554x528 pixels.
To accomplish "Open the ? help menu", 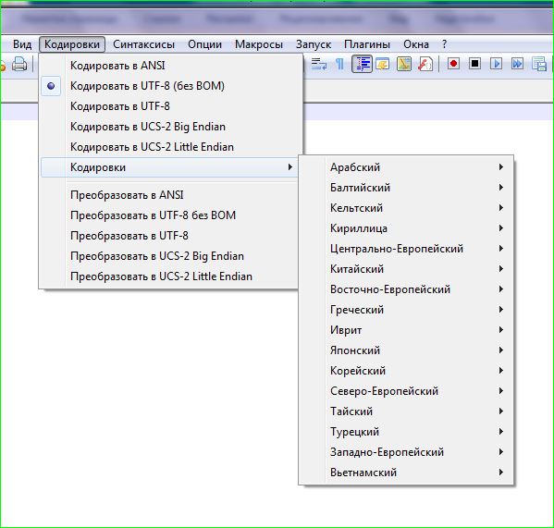I will (x=444, y=44).
